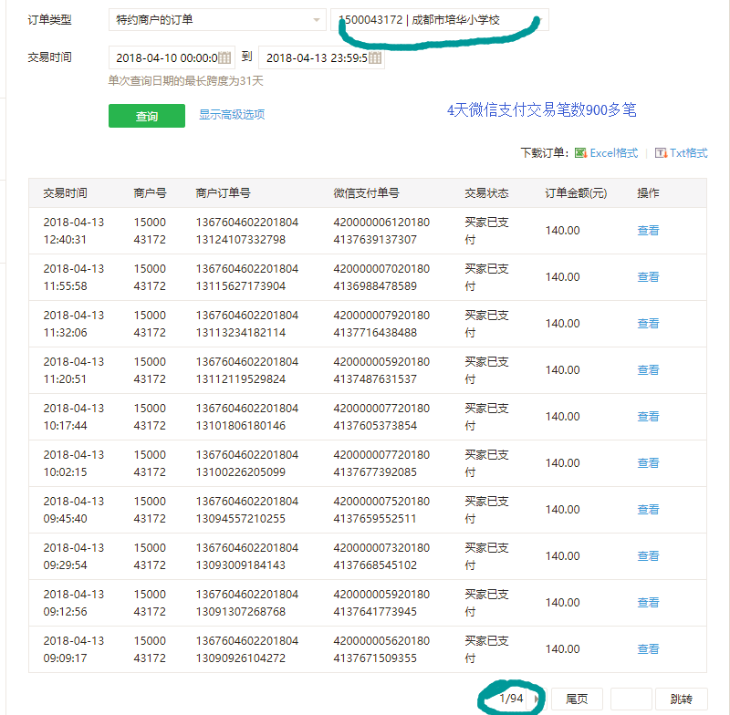View order paid at 11:55:58
The height and width of the screenshot is (715, 730).
[x=648, y=277]
